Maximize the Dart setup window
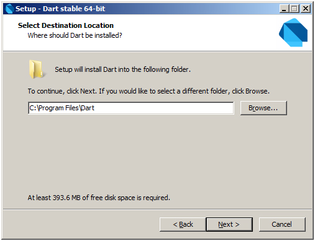Screen dimensions: 315x241 (294, 9)
